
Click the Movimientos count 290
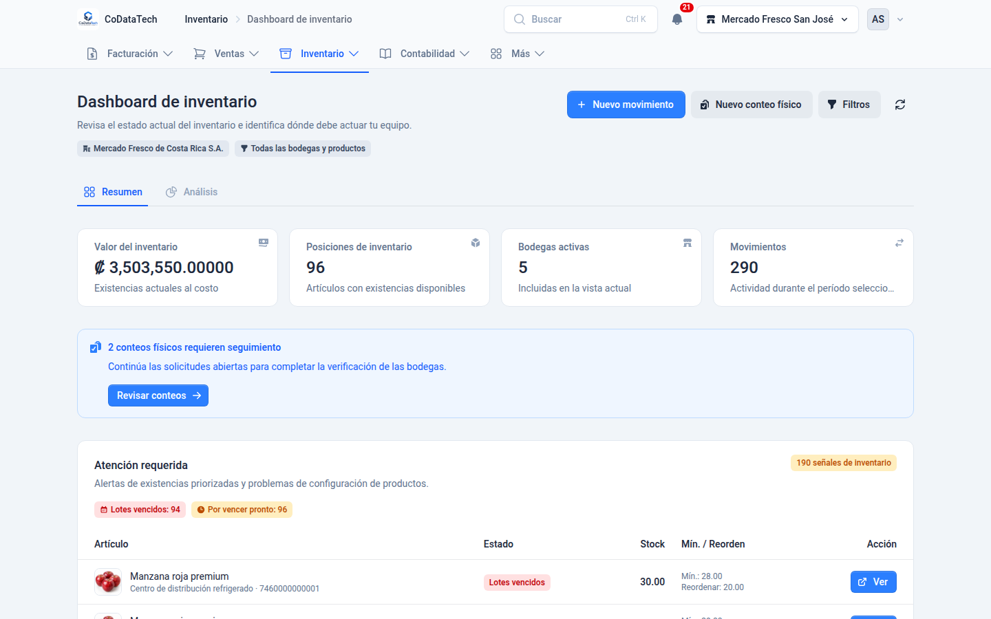[744, 268]
